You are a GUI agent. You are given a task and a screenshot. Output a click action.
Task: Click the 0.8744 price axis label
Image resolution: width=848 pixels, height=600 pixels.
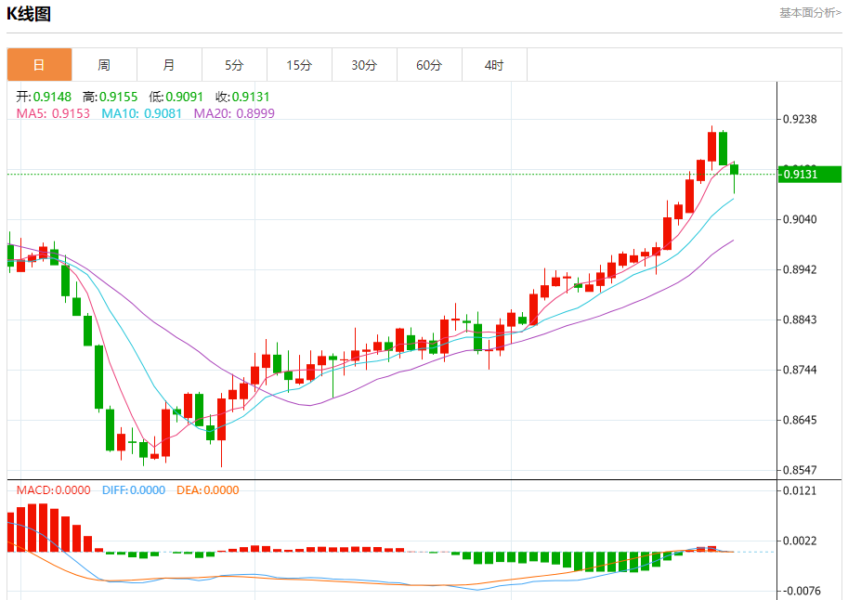click(800, 370)
